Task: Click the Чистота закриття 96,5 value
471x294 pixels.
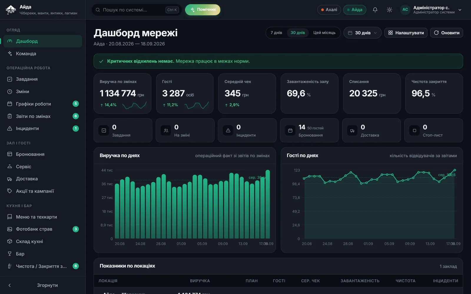Action: tap(421, 93)
